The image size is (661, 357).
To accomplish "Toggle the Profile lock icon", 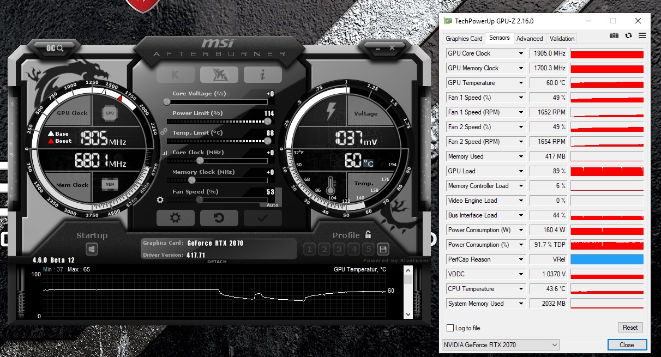I will (x=368, y=235).
